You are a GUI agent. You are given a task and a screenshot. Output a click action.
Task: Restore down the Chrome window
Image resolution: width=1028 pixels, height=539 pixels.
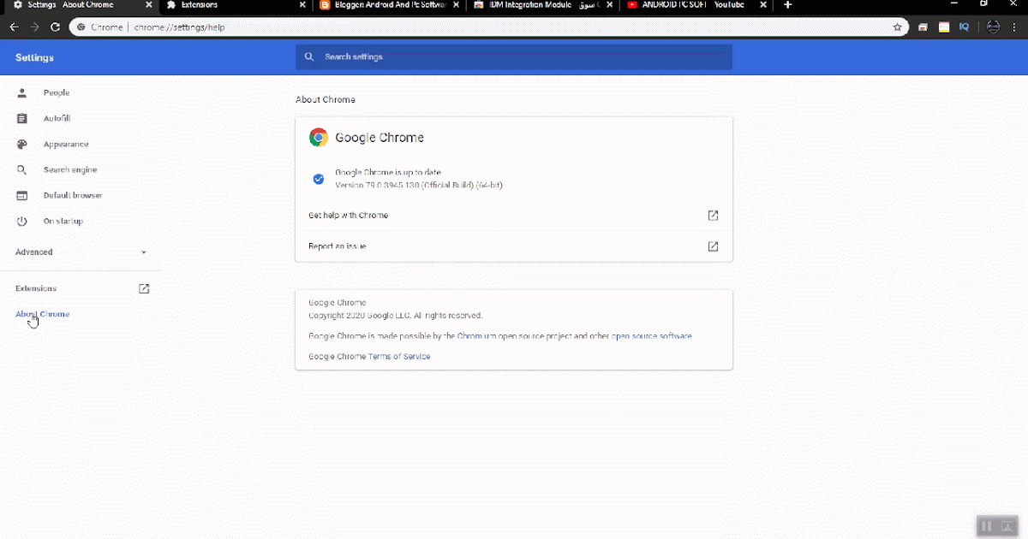click(984, 4)
